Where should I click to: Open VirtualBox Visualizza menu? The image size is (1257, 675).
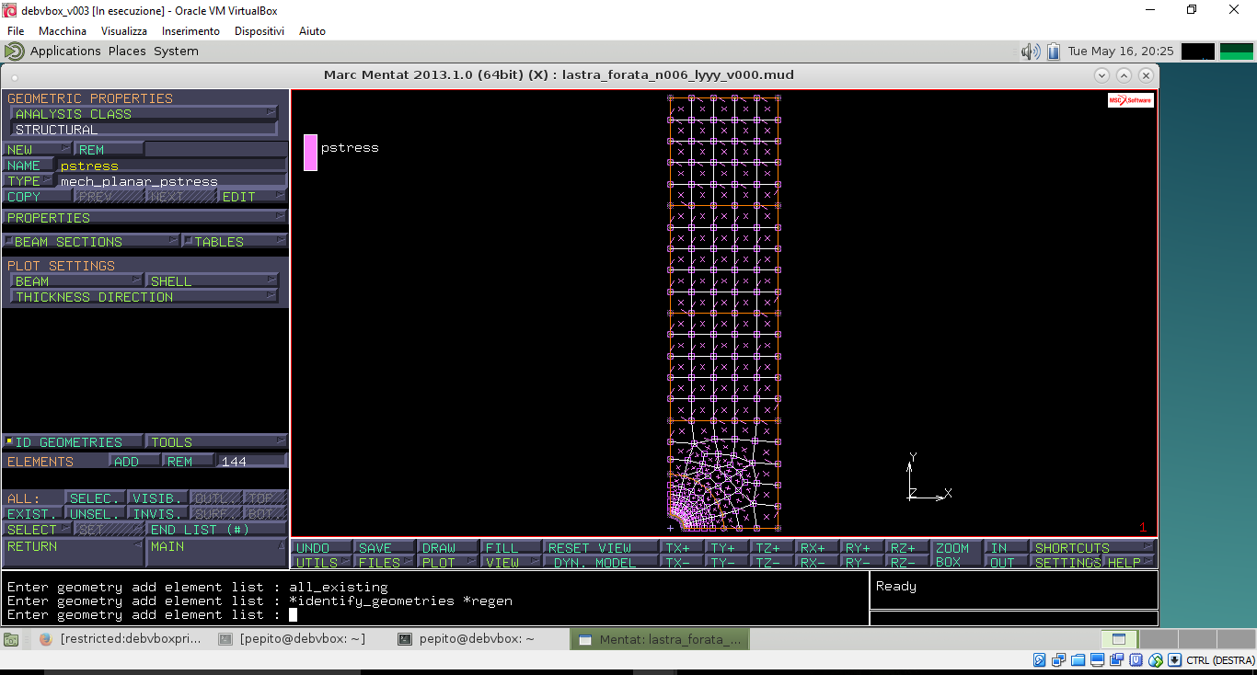pos(123,30)
